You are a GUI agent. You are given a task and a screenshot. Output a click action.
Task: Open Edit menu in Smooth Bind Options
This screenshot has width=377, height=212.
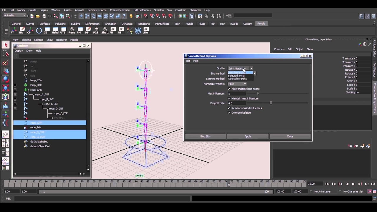[188, 61]
